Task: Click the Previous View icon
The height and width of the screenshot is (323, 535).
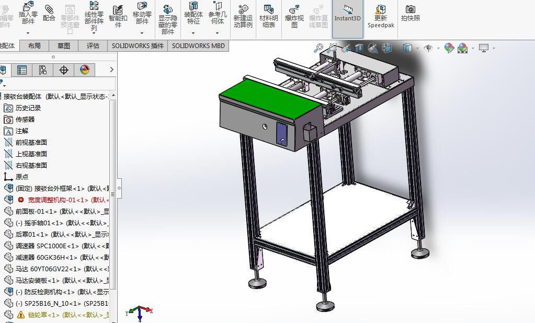Action: (346, 48)
